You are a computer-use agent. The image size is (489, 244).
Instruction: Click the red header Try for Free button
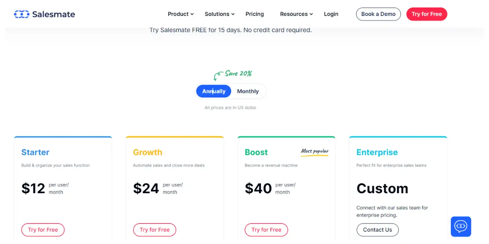[x=427, y=14]
